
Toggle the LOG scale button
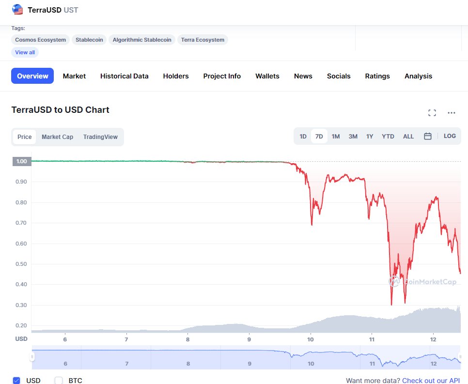coord(450,136)
